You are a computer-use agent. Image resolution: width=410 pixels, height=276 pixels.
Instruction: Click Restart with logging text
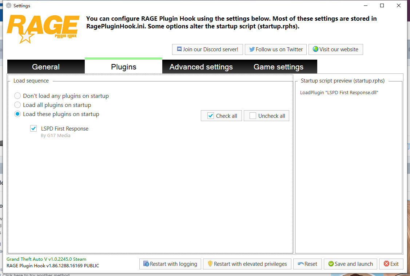(x=174, y=264)
